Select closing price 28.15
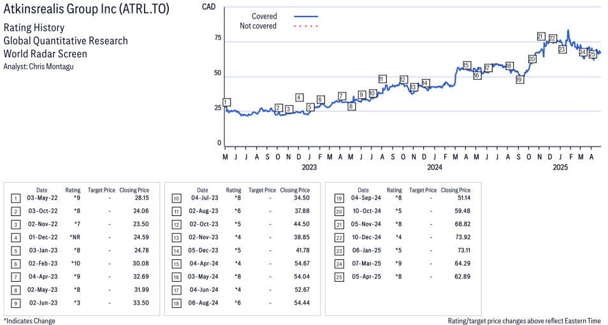 click(x=141, y=198)
